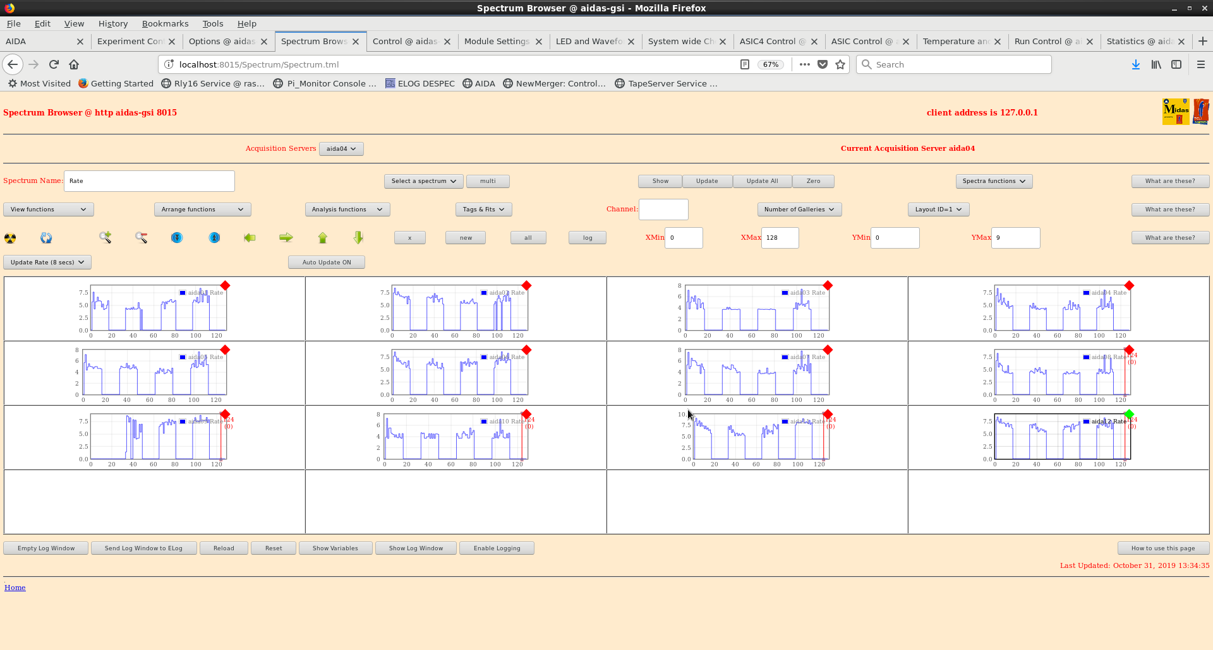Open the Tags & Fits dropdown
The image size is (1213, 650).
(x=483, y=210)
